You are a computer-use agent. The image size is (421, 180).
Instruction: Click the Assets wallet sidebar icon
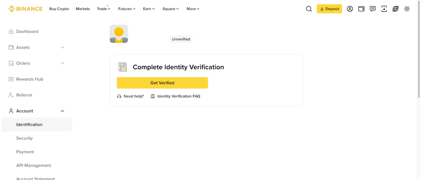pyautogui.click(x=11, y=47)
